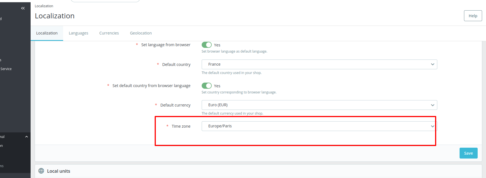
Task: Click help text 'The default currency used in your shop.'
Action: point(232,113)
